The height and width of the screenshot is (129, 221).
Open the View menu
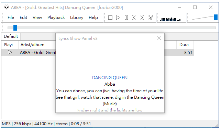[37, 18]
